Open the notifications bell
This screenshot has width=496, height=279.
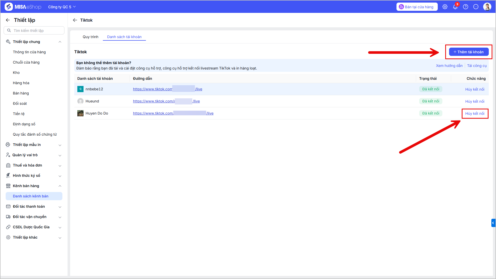point(455,7)
